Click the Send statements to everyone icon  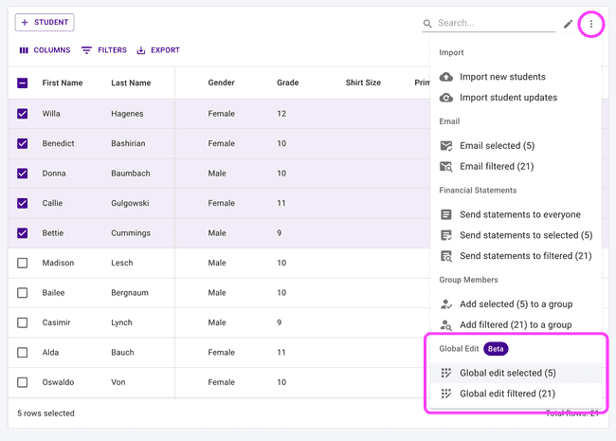(446, 215)
